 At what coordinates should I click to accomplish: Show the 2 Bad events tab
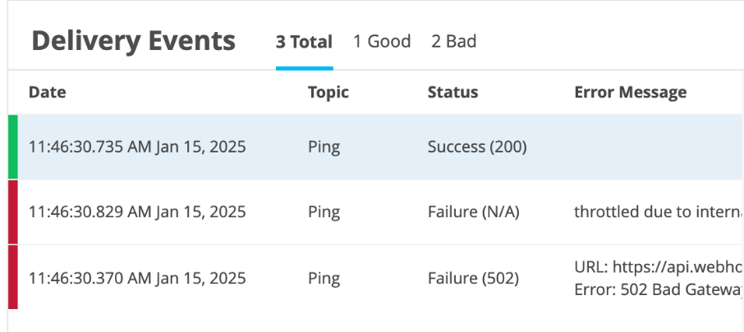click(453, 42)
